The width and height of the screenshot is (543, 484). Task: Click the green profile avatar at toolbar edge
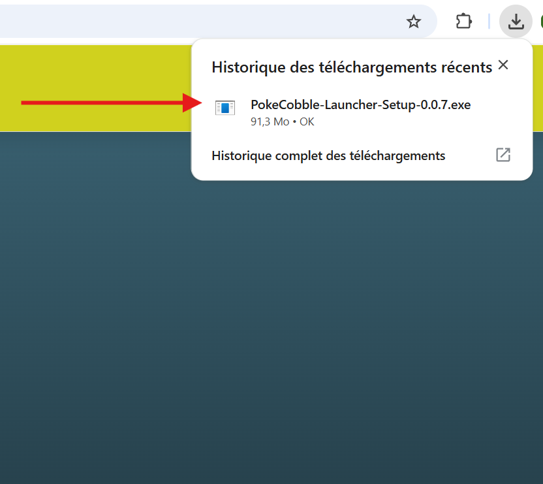540,22
